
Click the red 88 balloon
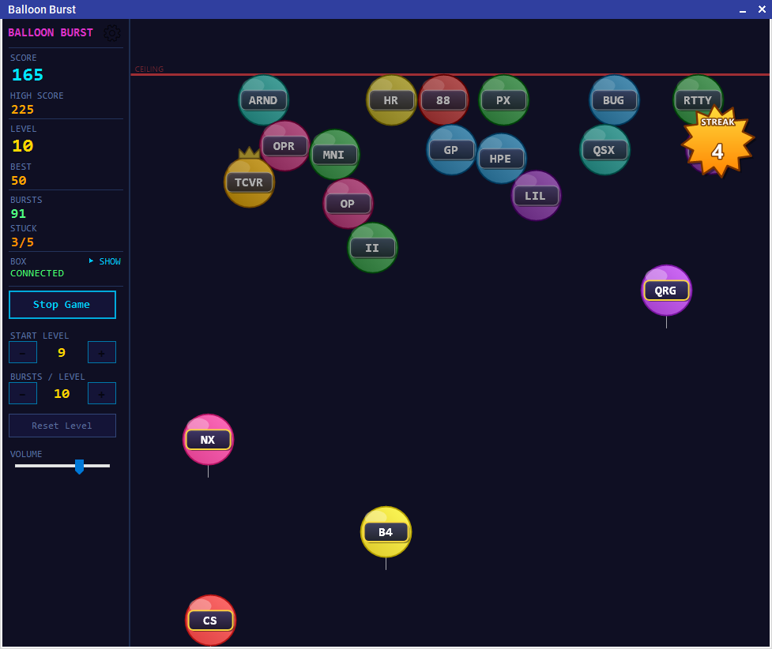[443, 100]
